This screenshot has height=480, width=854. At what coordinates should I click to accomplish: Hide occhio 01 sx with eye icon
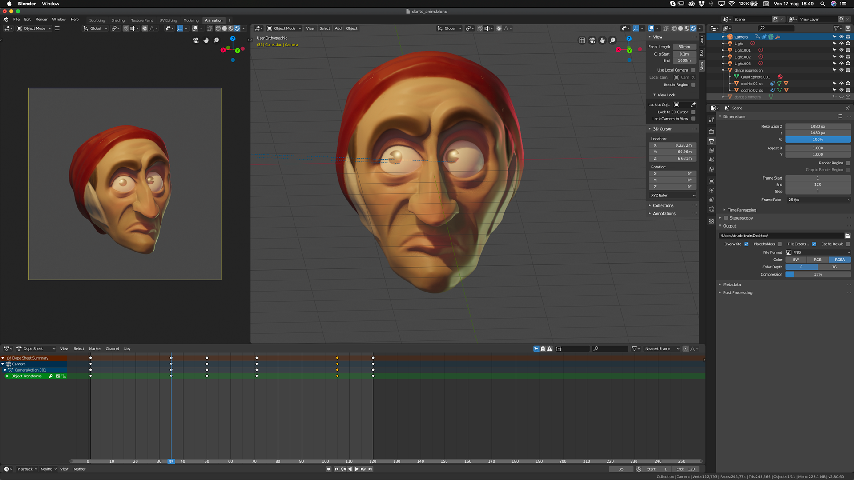[841, 84]
